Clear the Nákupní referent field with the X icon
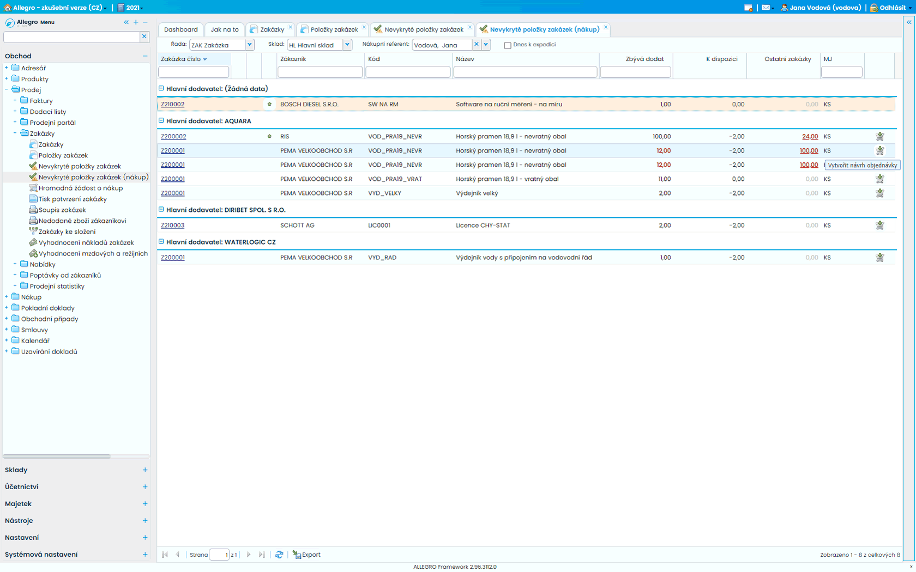The image size is (916, 572). click(x=476, y=45)
